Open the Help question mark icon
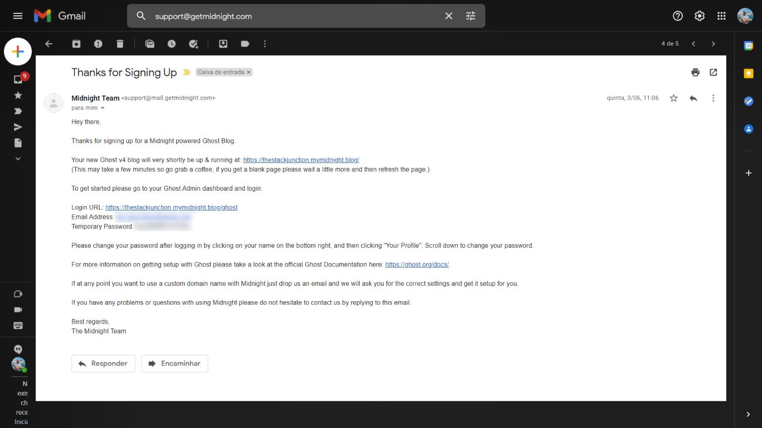 678,16
